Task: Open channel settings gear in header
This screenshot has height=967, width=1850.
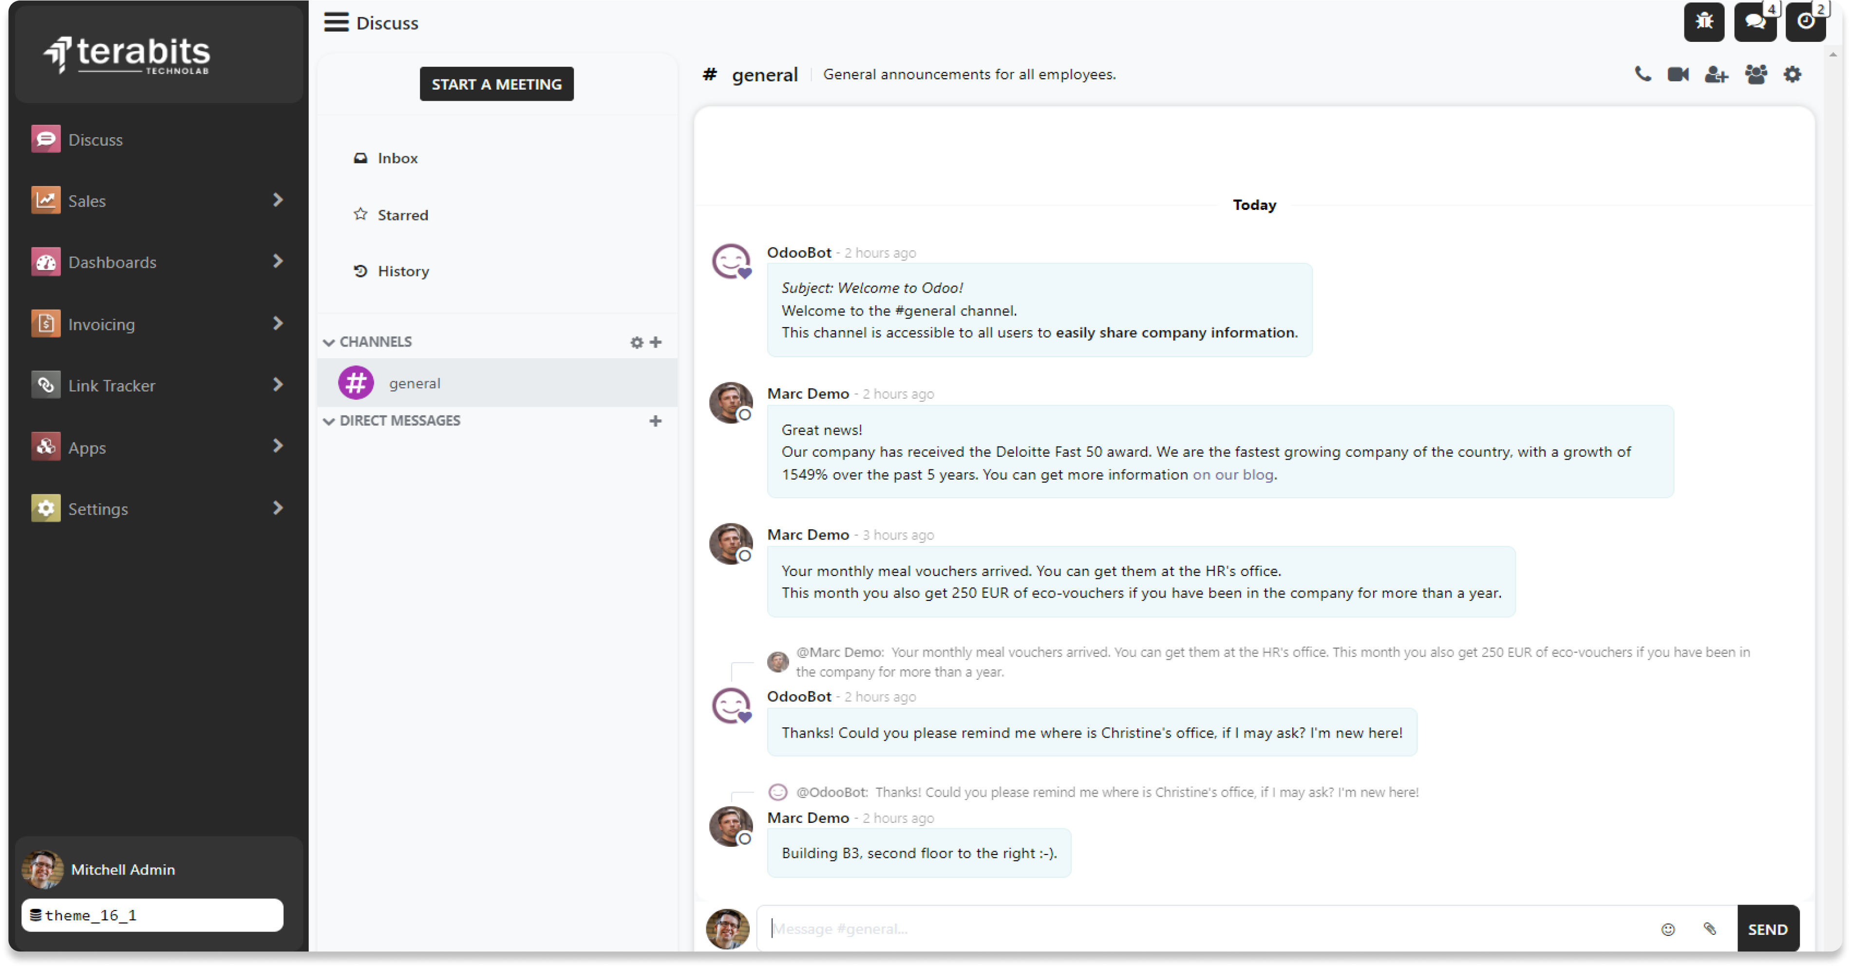Action: click(1792, 74)
